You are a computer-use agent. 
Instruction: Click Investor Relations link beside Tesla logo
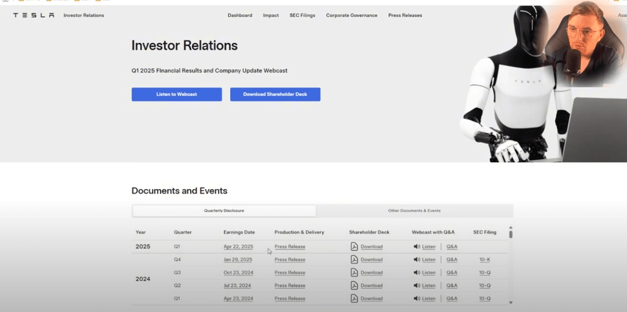(x=84, y=15)
